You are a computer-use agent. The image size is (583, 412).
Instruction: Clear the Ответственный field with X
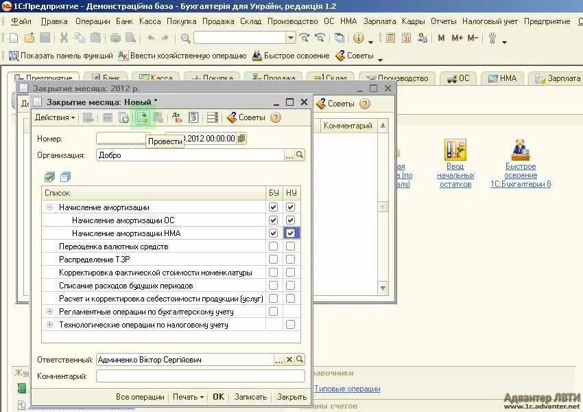coord(289,359)
